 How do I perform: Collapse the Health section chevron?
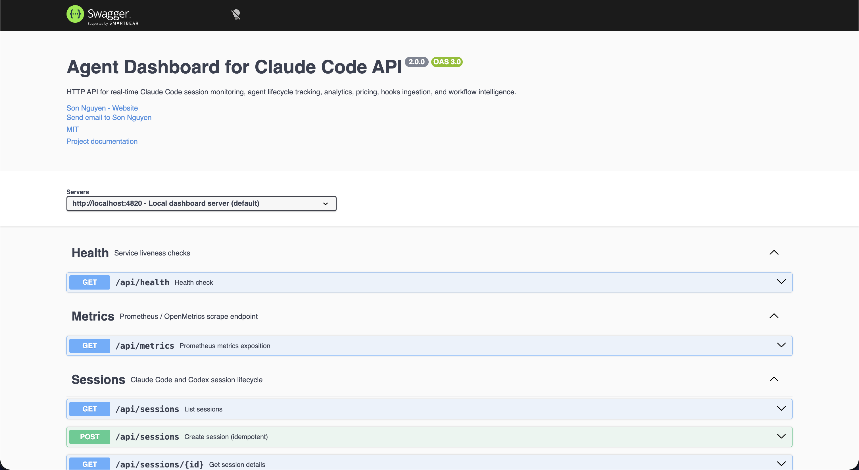(x=774, y=253)
